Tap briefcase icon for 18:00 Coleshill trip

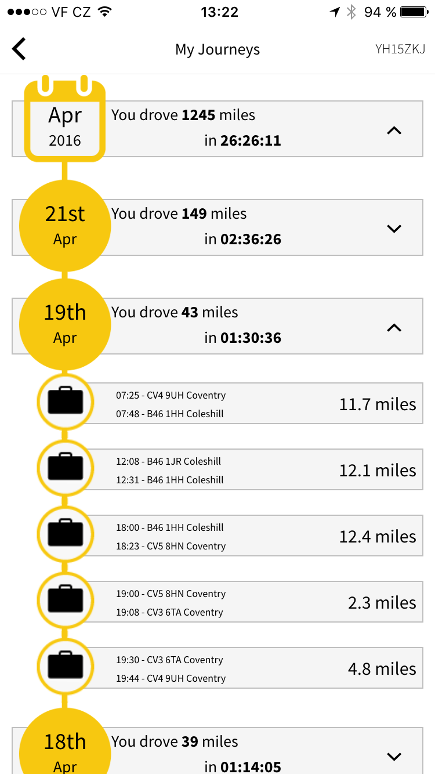pos(65,533)
